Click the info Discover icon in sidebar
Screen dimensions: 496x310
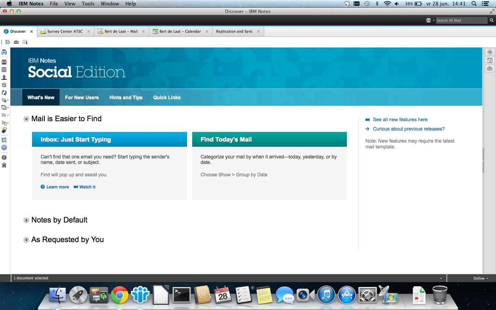(x=4, y=157)
